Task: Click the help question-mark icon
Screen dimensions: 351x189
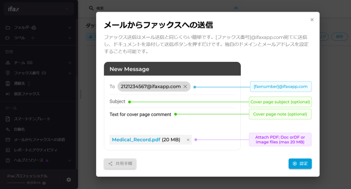Action: [8, 160]
